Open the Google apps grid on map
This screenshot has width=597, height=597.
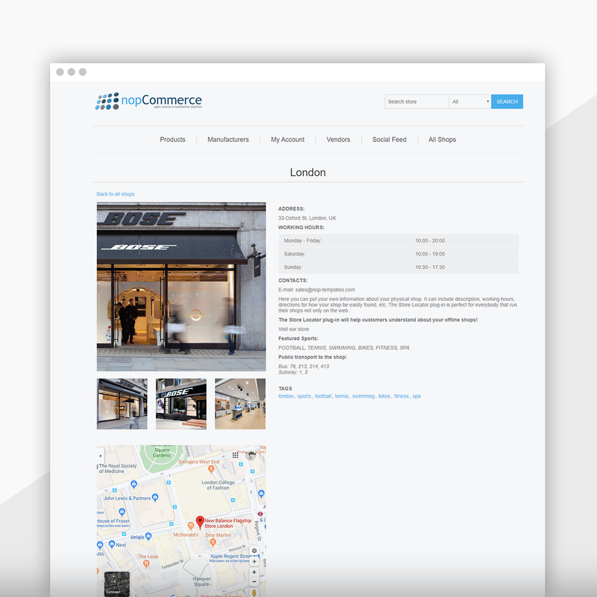pos(235,455)
